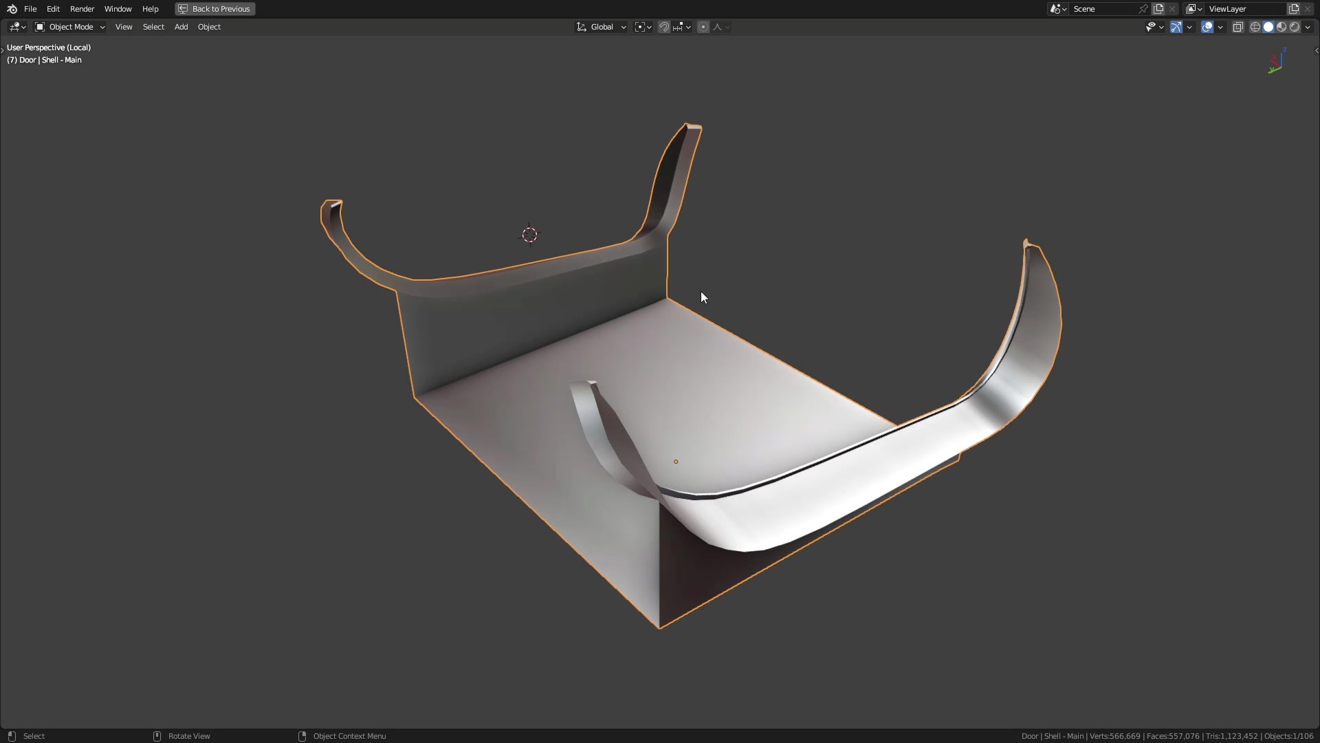Open object types visibility popover
Screen dimensions: 1320x743
(1154, 27)
